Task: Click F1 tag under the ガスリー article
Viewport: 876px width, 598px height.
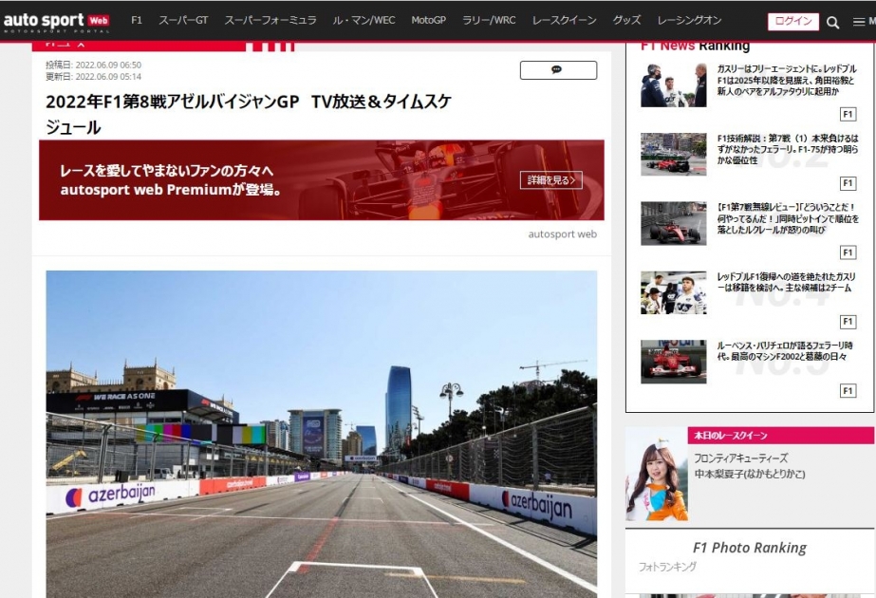Action: pyautogui.click(x=848, y=114)
